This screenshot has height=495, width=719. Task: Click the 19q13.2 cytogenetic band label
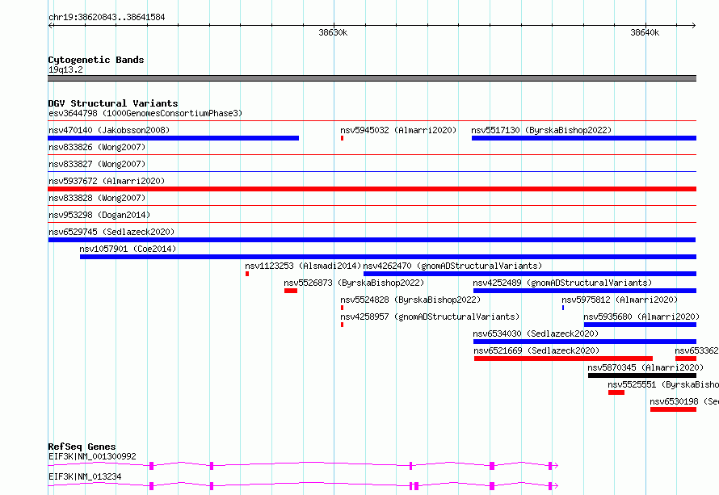[x=66, y=69]
